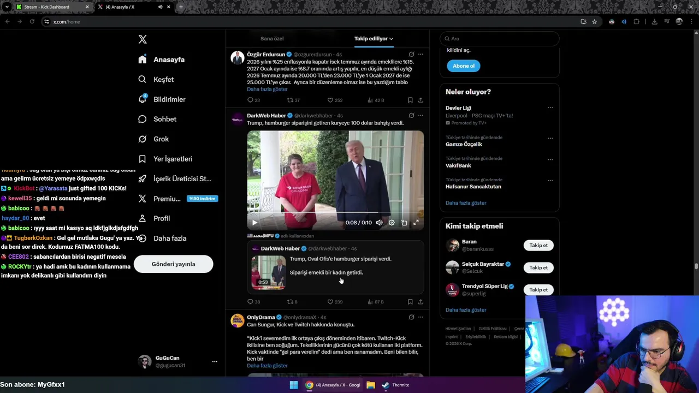The height and width of the screenshot is (393, 699).
Task: Bookmark page with star icon
Action: (595, 22)
